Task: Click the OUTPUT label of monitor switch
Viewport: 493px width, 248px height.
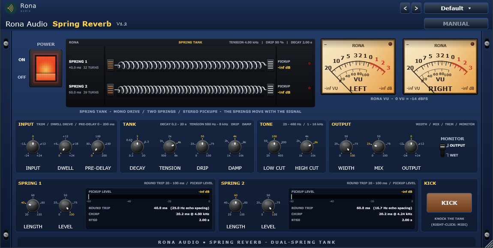Action: point(457,145)
